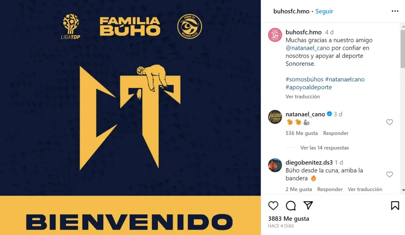Open diegobenitez.ds3 avatar
This screenshot has height=235, width=405.
[275, 165]
